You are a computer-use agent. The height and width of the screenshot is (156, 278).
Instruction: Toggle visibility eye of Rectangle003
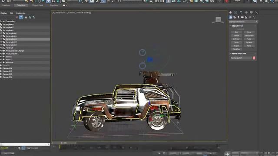pyautogui.click(x=1, y=42)
